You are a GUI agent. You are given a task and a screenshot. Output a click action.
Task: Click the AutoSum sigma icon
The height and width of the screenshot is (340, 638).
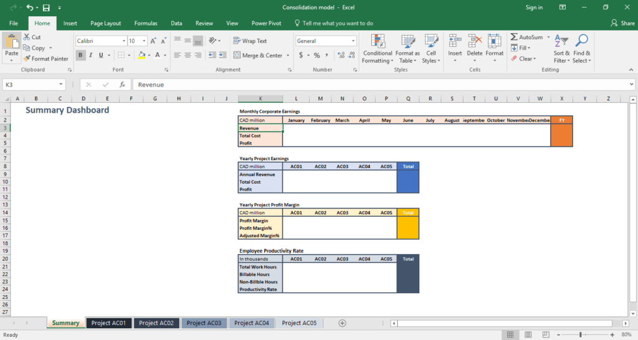point(514,37)
